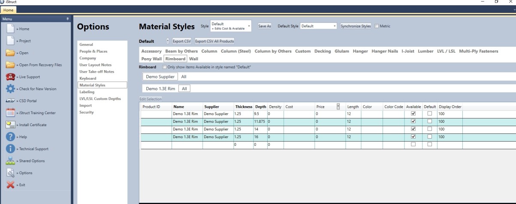Click the red Exit X icon
This screenshot has width=516, height=204.
pyautogui.click(x=11, y=185)
